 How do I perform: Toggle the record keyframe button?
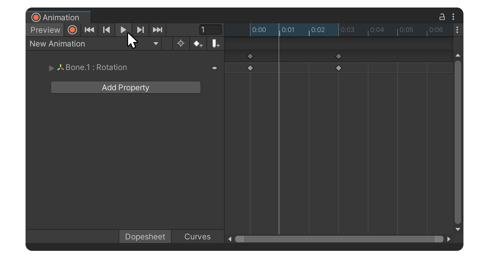tap(72, 30)
